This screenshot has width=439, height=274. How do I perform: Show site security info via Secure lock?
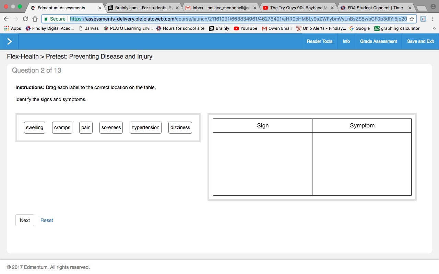pyautogui.click(x=54, y=19)
